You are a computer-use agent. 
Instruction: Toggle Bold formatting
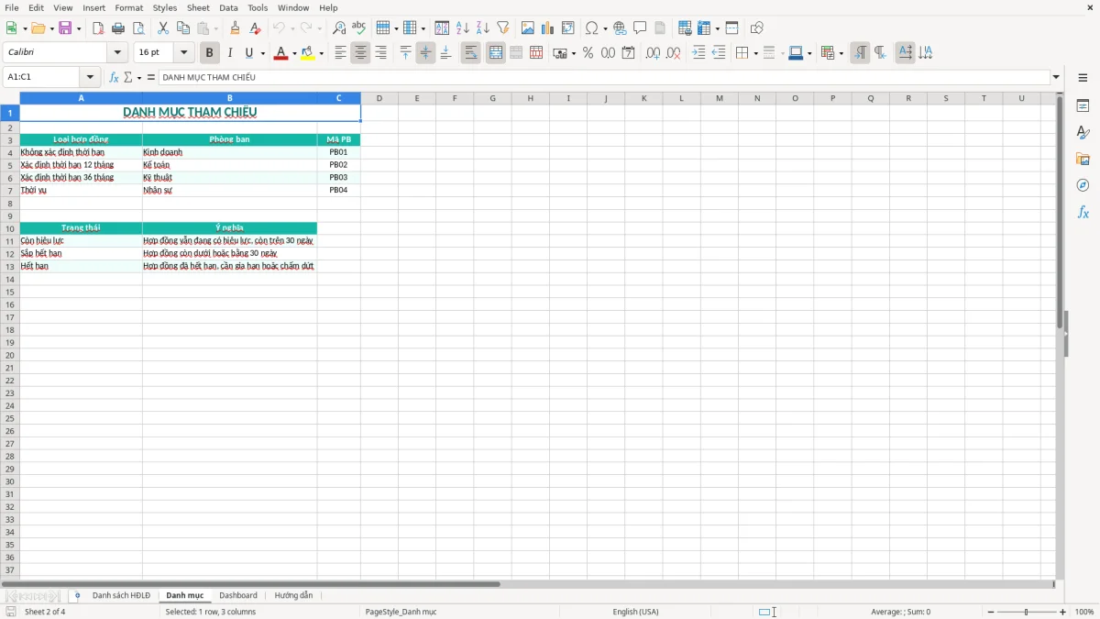pos(210,53)
